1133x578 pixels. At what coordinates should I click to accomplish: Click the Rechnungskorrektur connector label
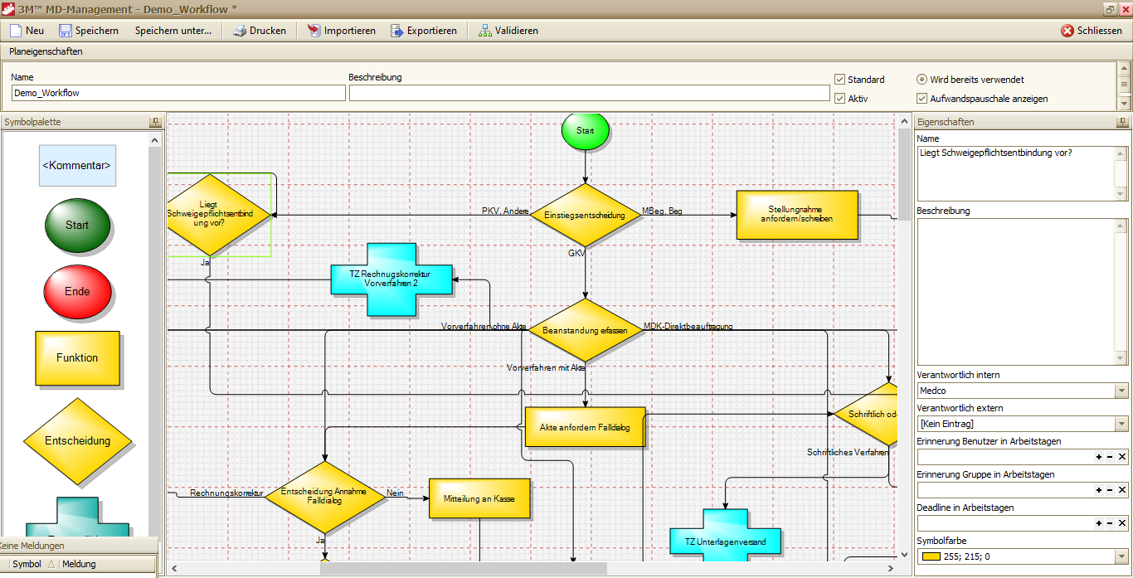point(226,493)
